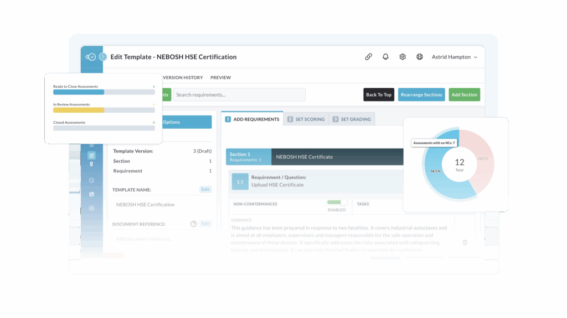Change language via the globe icon

click(419, 56)
